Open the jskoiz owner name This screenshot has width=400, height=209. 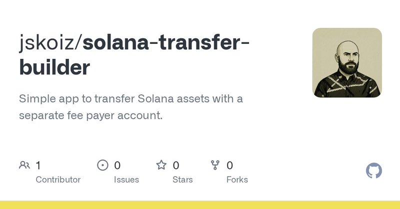click(x=47, y=43)
